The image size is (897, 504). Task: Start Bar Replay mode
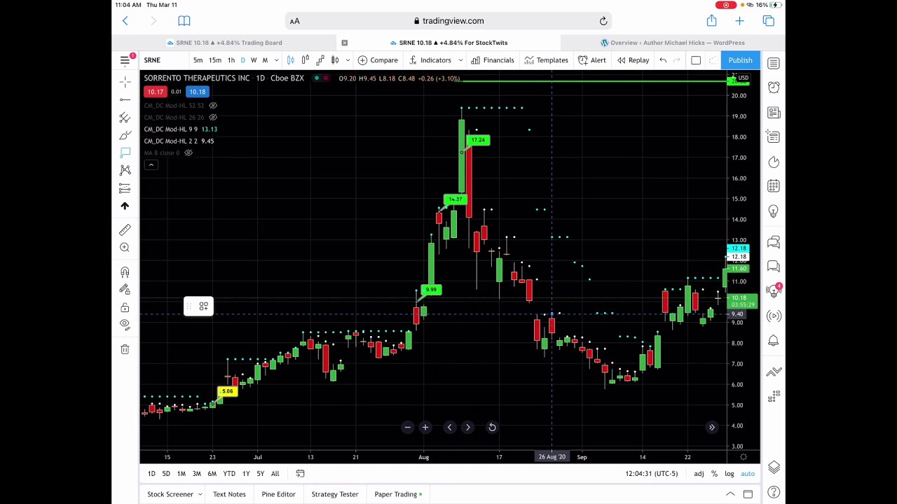[633, 60]
